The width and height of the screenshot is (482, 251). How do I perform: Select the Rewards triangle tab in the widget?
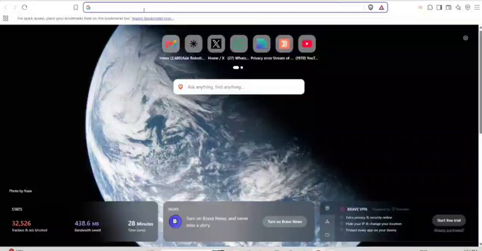coord(327,221)
